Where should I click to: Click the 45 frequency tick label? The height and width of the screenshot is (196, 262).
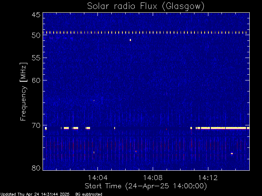(36, 15)
